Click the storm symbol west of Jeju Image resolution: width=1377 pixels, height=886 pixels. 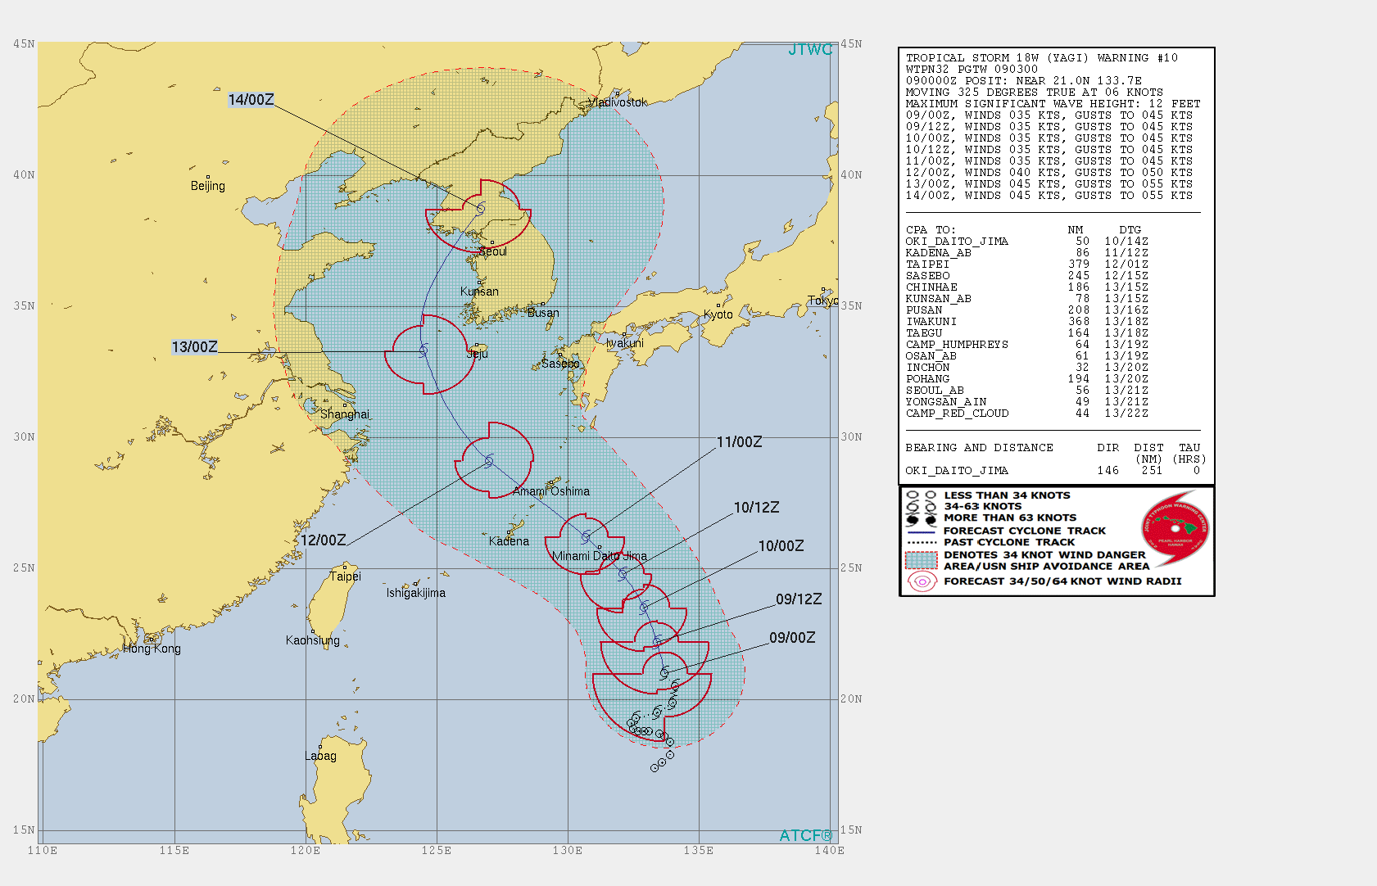click(424, 350)
